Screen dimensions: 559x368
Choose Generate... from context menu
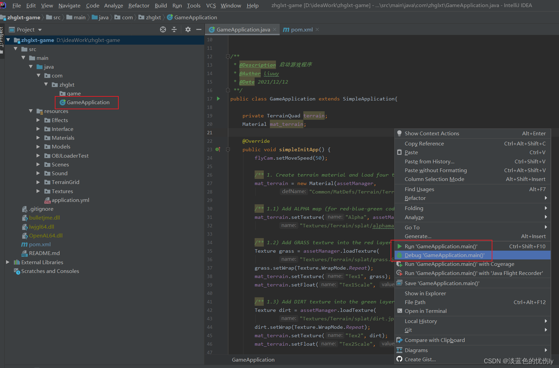point(473,236)
